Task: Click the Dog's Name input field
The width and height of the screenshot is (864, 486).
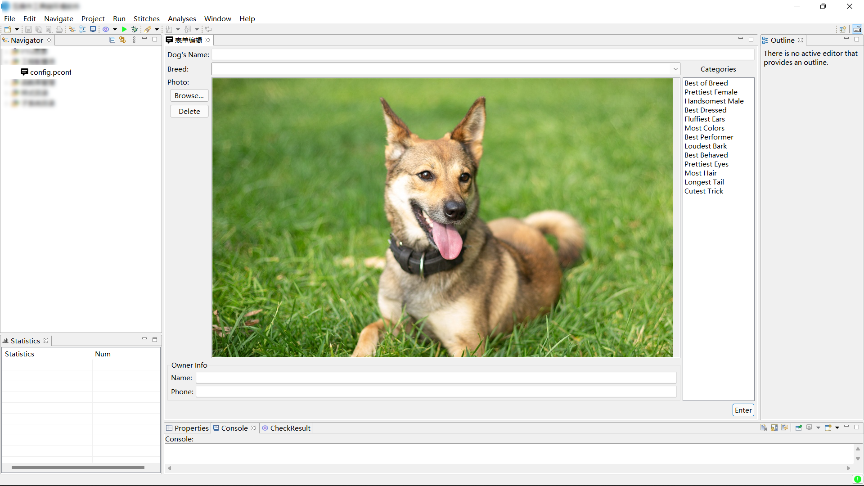Action: pos(483,54)
